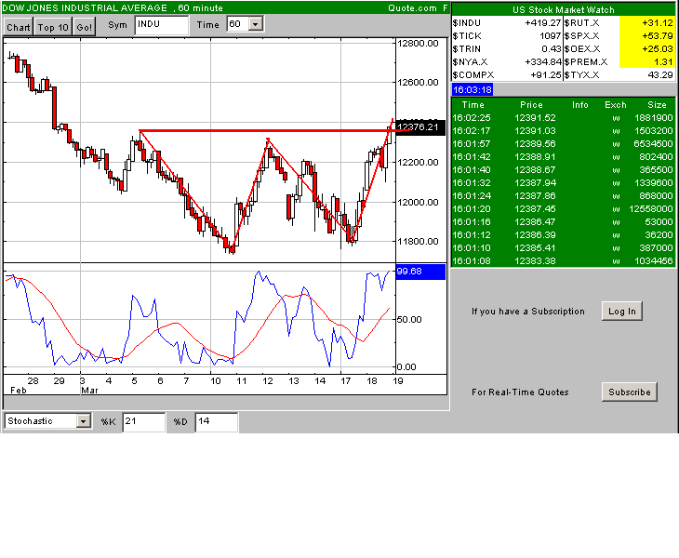Click the +53.79 highlighted value

point(658,36)
